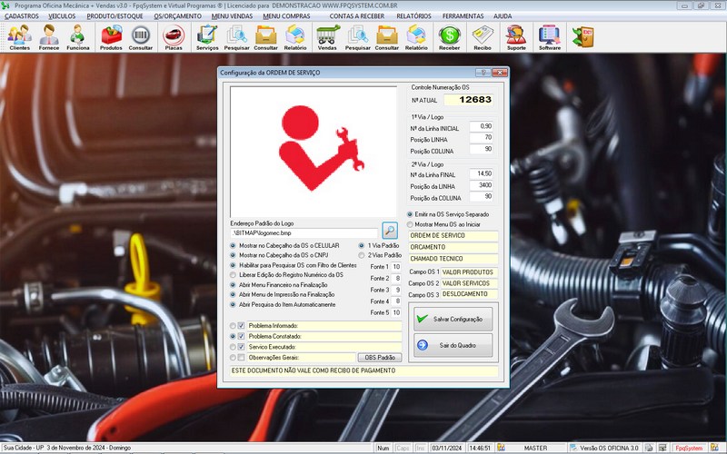The height and width of the screenshot is (454, 727).
Task: Click the Fornece supplier icon
Action: (49, 36)
